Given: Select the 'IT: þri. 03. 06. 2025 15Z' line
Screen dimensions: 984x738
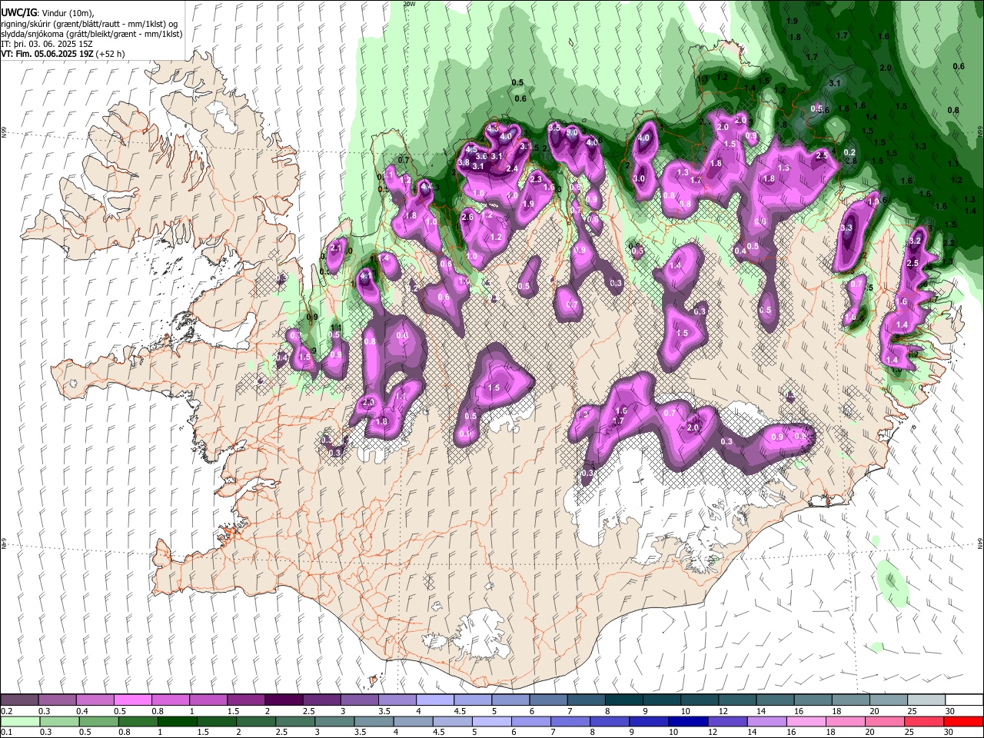Looking at the screenshot, I should (x=47, y=44).
